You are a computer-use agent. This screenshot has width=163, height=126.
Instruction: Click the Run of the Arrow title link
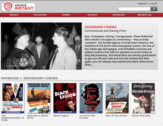pos(116,116)
